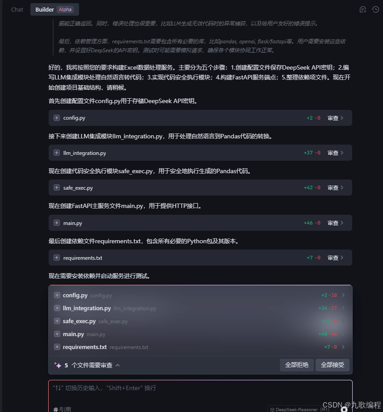383x412 pixels.
Task: Click the stop generation icon
Action: 344,409
